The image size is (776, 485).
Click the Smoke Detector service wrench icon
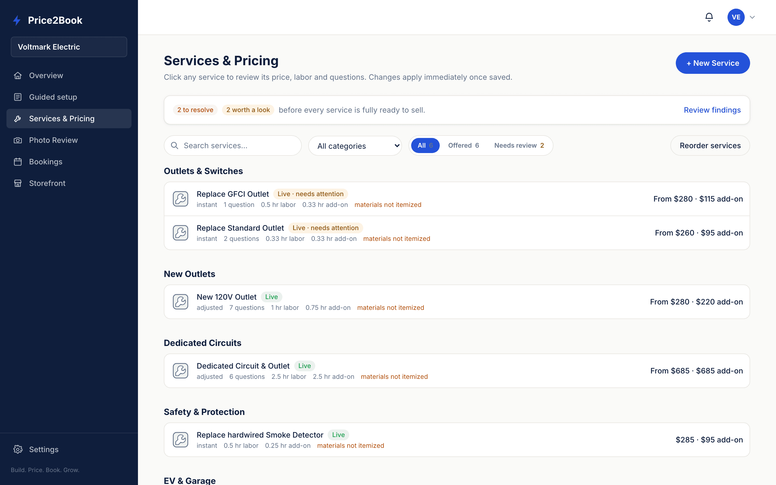(181, 440)
